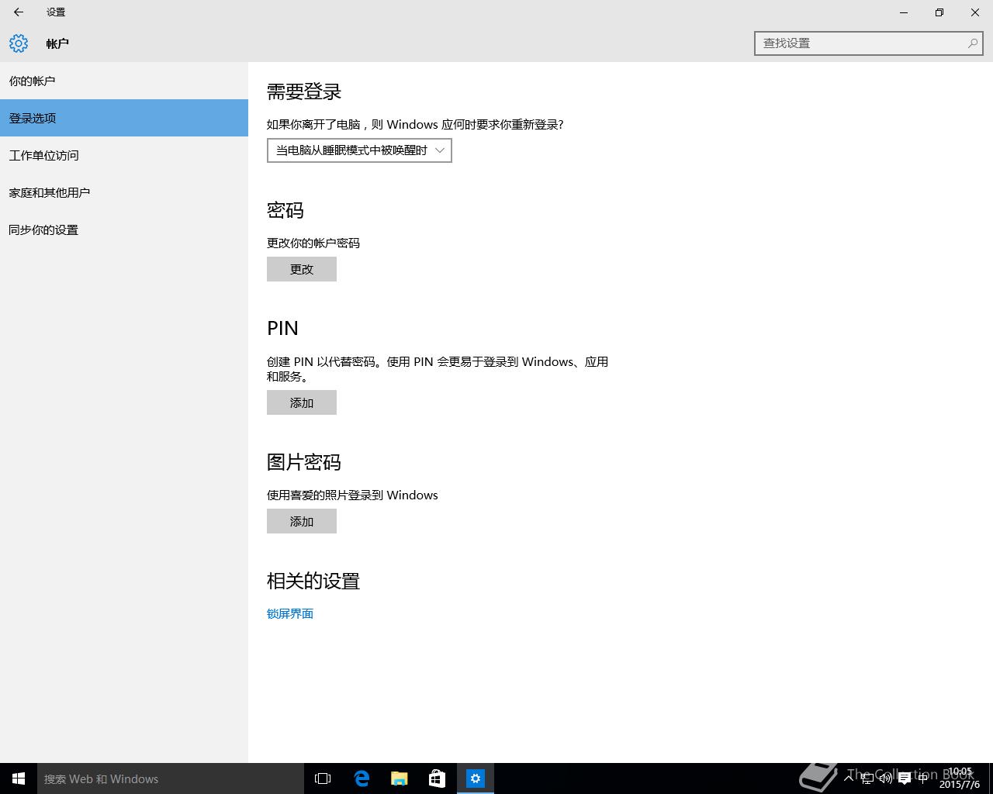The width and height of the screenshot is (993, 794).
Task: Open 家庭和其他用户 in the sidebar
Action: click(x=124, y=192)
